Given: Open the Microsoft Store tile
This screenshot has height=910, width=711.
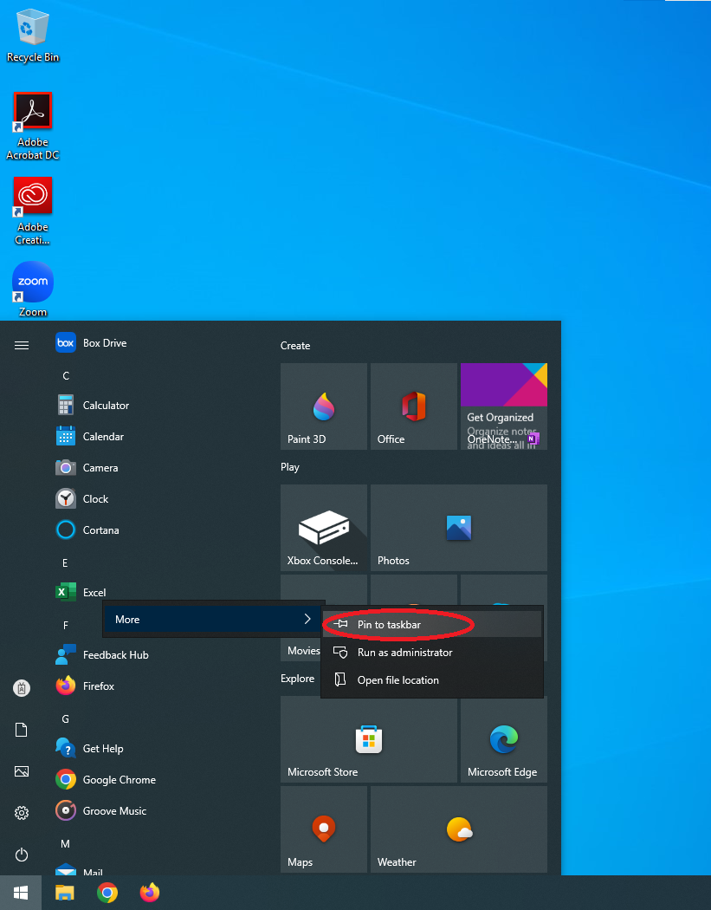Looking at the screenshot, I should coord(369,739).
